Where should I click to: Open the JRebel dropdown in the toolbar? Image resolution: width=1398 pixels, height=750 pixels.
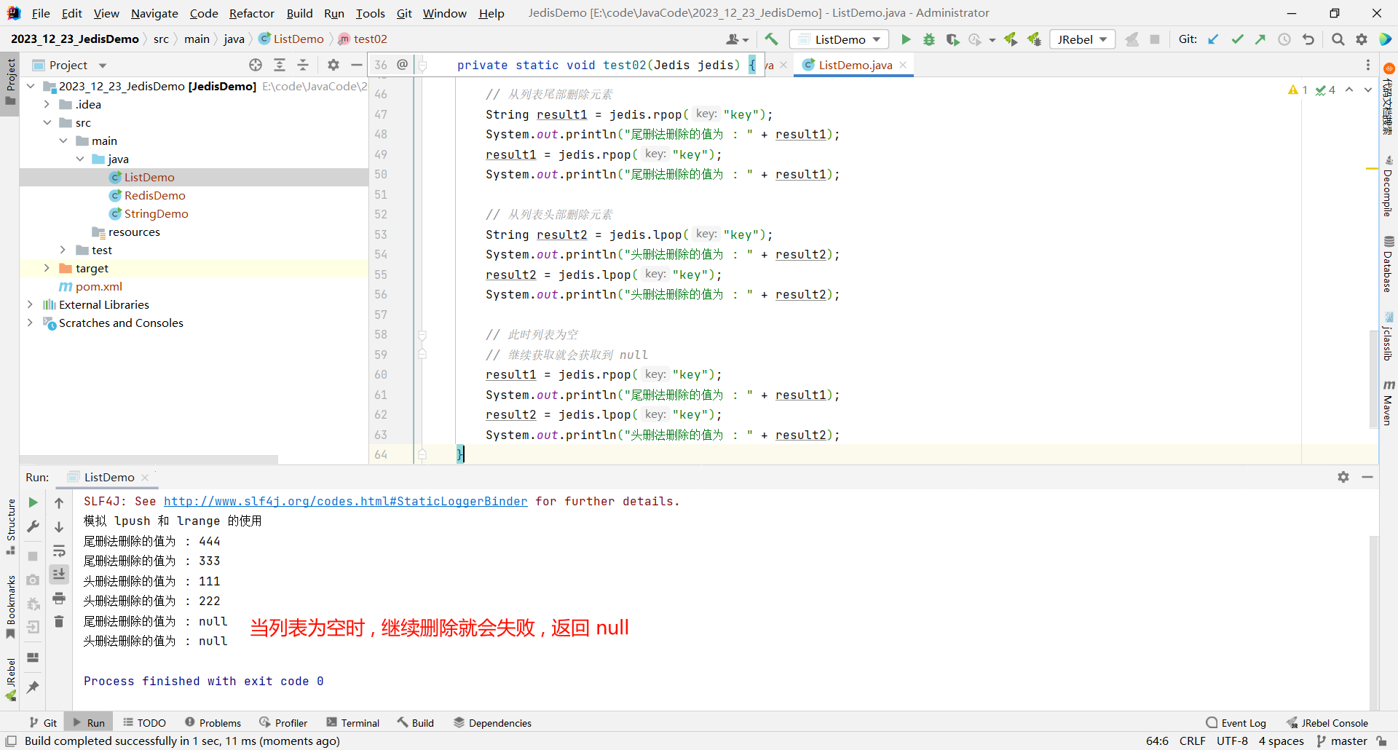pyautogui.click(x=1083, y=39)
